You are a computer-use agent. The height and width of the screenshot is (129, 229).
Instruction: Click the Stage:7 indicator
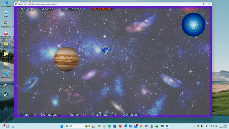(47, 9)
